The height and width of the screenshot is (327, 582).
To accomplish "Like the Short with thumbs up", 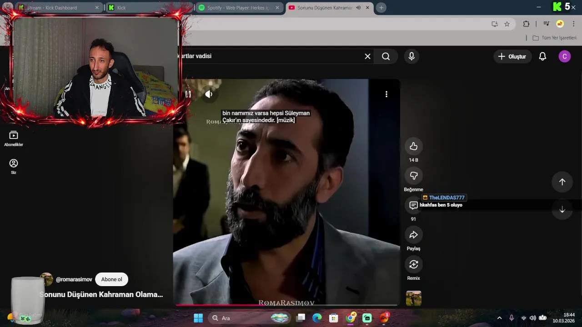I will (413, 146).
